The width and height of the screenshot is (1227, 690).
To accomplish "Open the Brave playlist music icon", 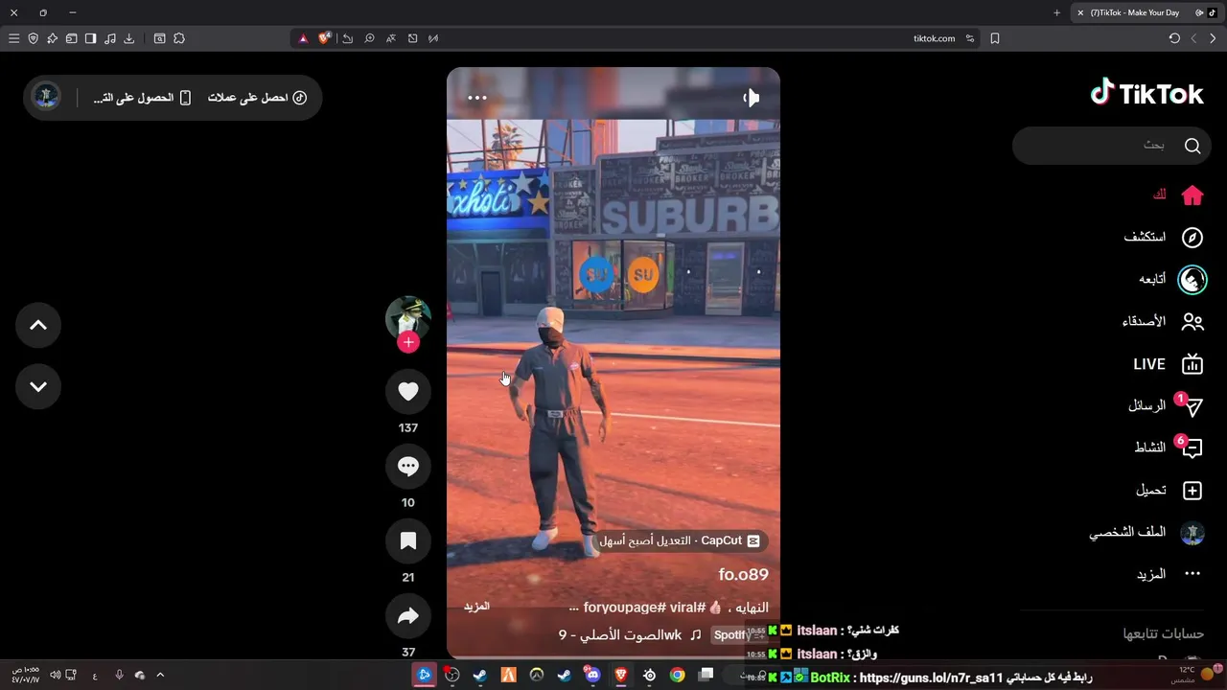I will (x=110, y=38).
